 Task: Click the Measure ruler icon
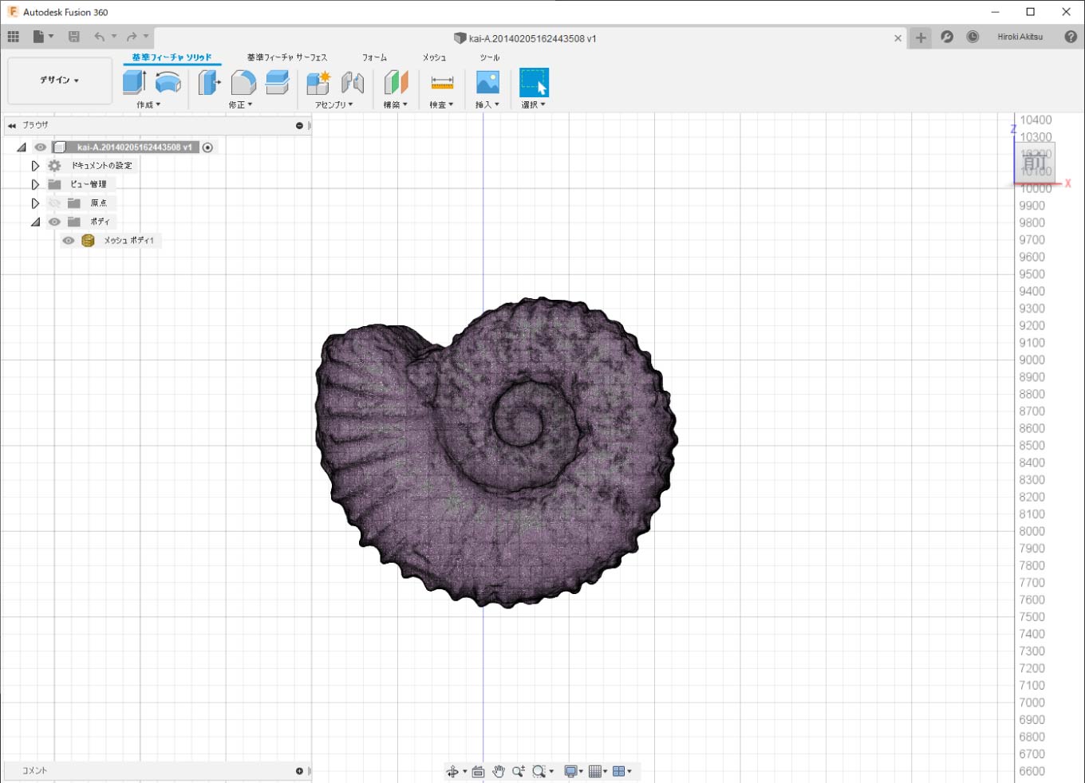tap(441, 82)
